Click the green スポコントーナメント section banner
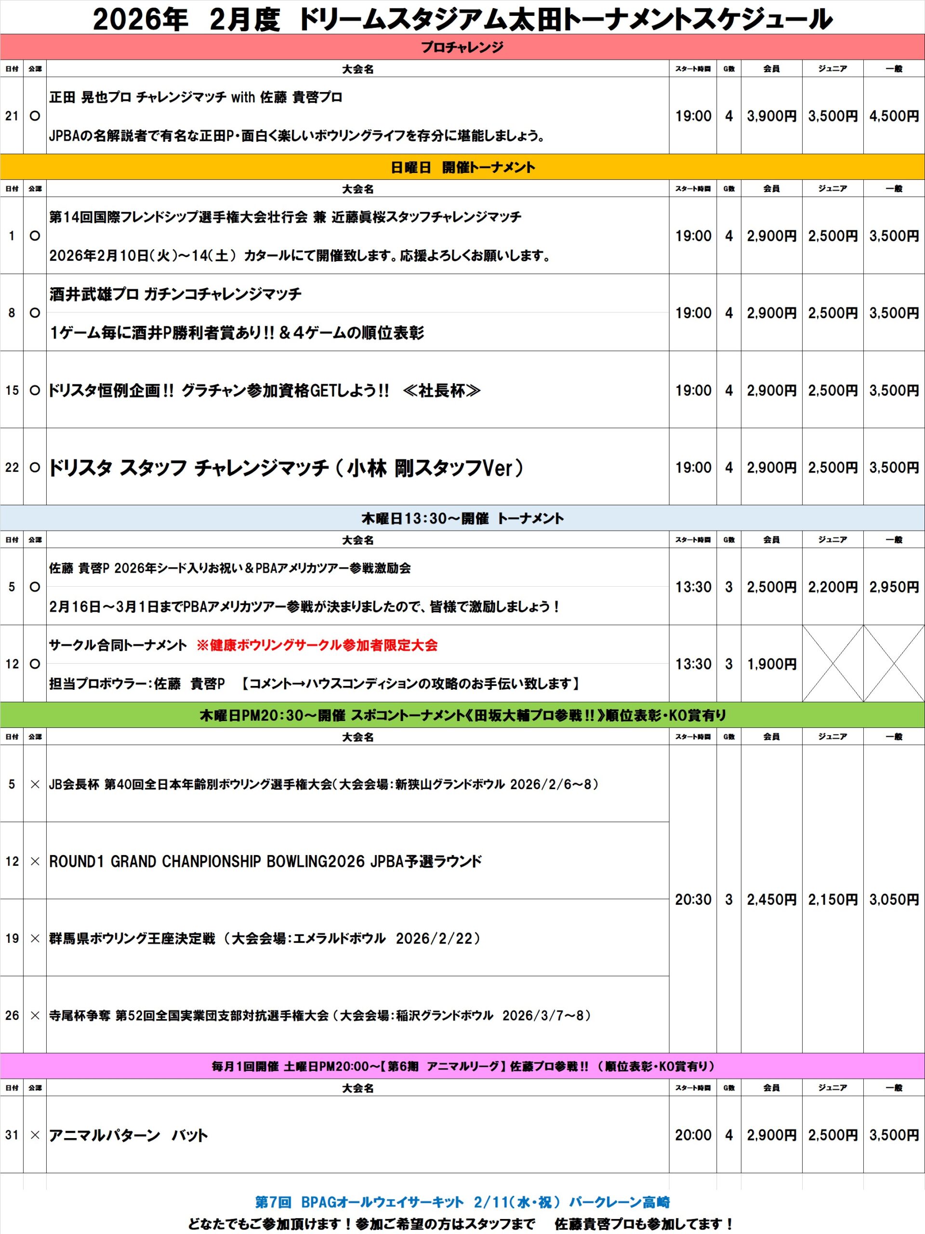The image size is (925, 1234). pyautogui.click(x=462, y=715)
